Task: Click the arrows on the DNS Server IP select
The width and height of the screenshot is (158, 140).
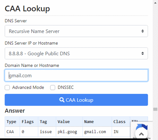Action: click(x=143, y=53)
